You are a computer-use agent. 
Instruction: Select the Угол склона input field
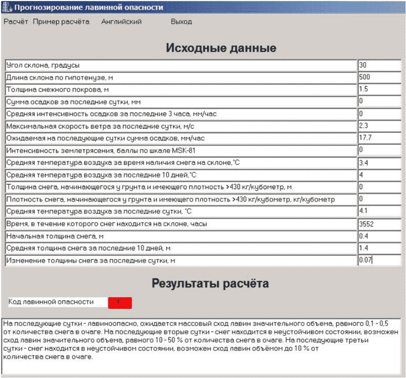coord(379,65)
